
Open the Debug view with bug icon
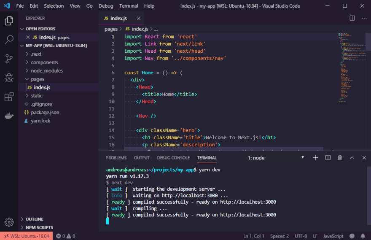tap(9, 78)
